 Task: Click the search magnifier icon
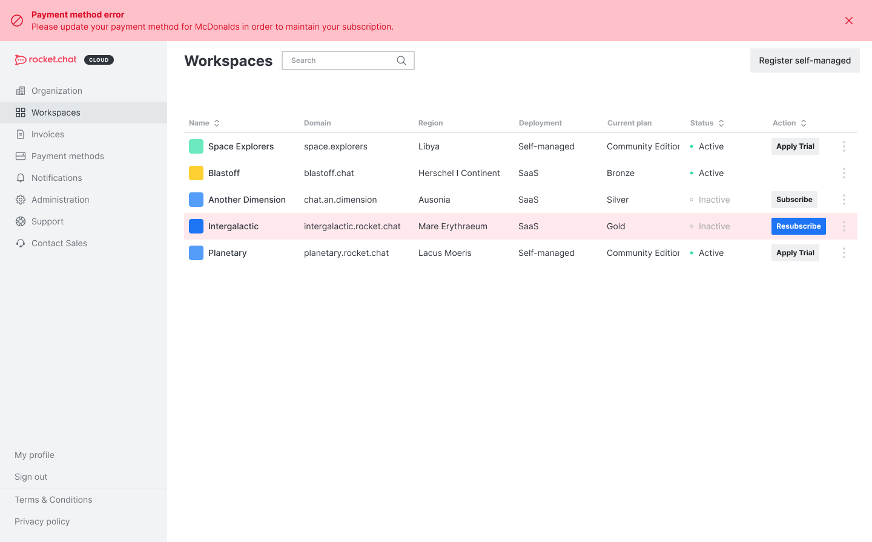click(x=401, y=60)
